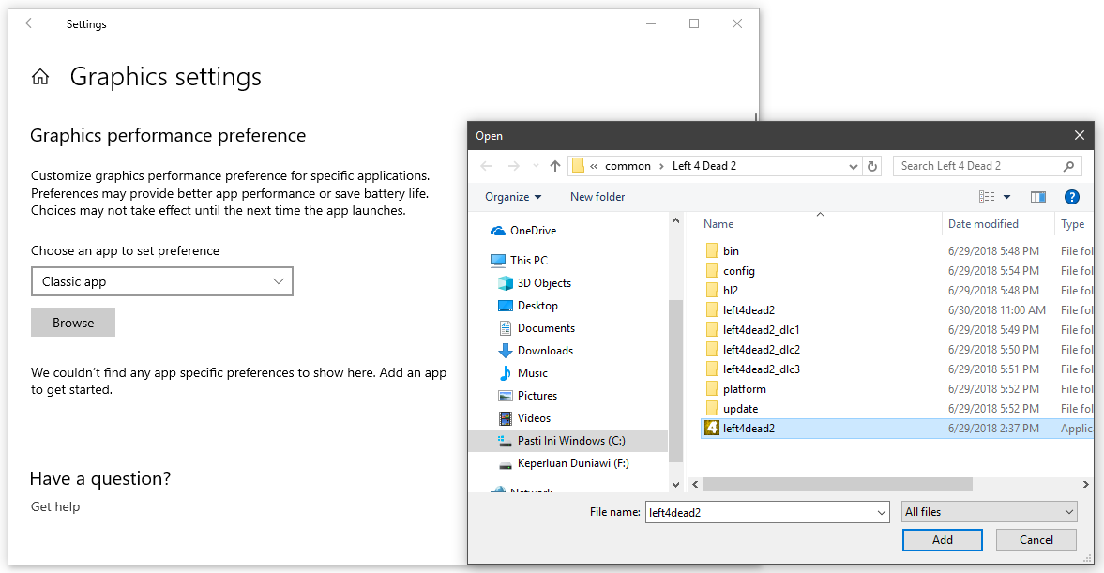Screen dimensions: 1104x573
Task: Open the view options dropdown arrow
Action: (x=1006, y=197)
